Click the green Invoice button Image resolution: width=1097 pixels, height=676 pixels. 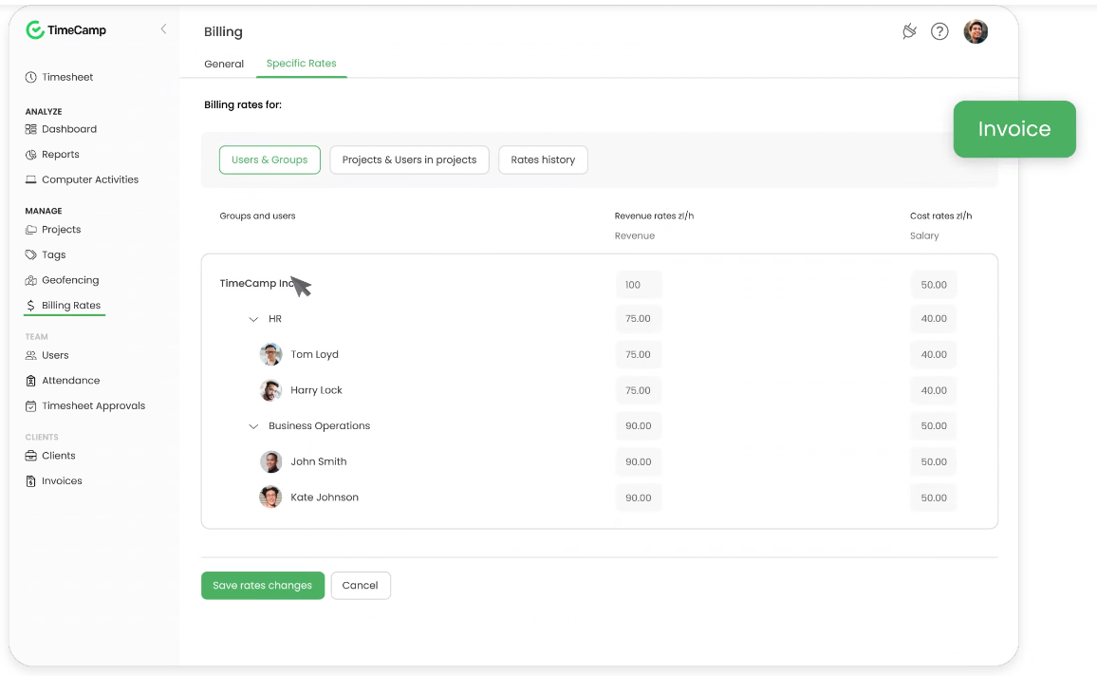point(1014,129)
